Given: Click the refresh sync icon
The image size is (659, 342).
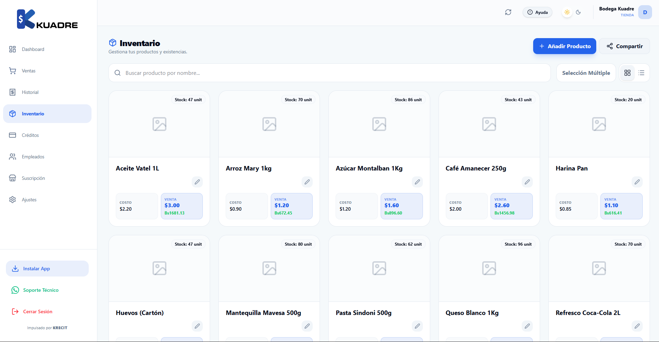Looking at the screenshot, I should pos(508,12).
